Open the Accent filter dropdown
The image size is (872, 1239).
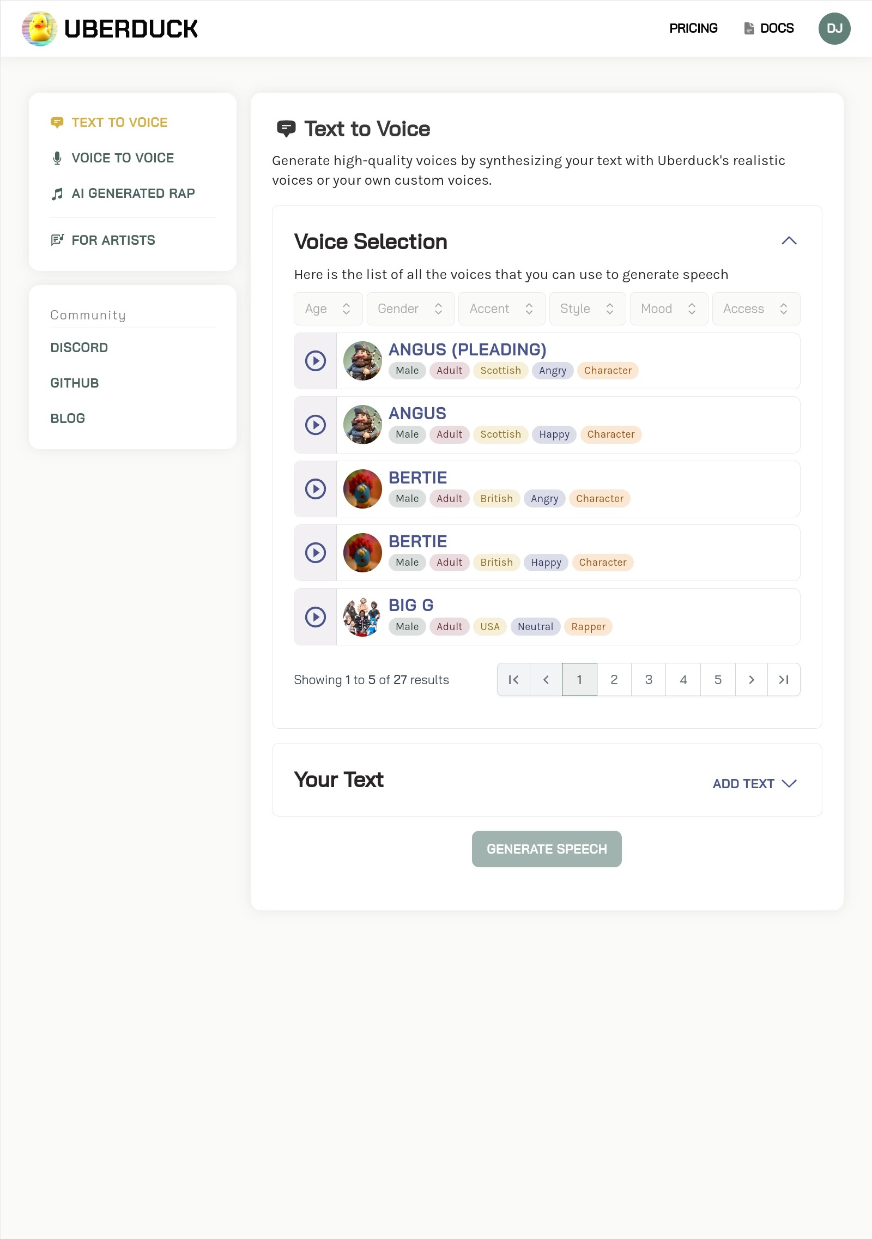coord(501,309)
